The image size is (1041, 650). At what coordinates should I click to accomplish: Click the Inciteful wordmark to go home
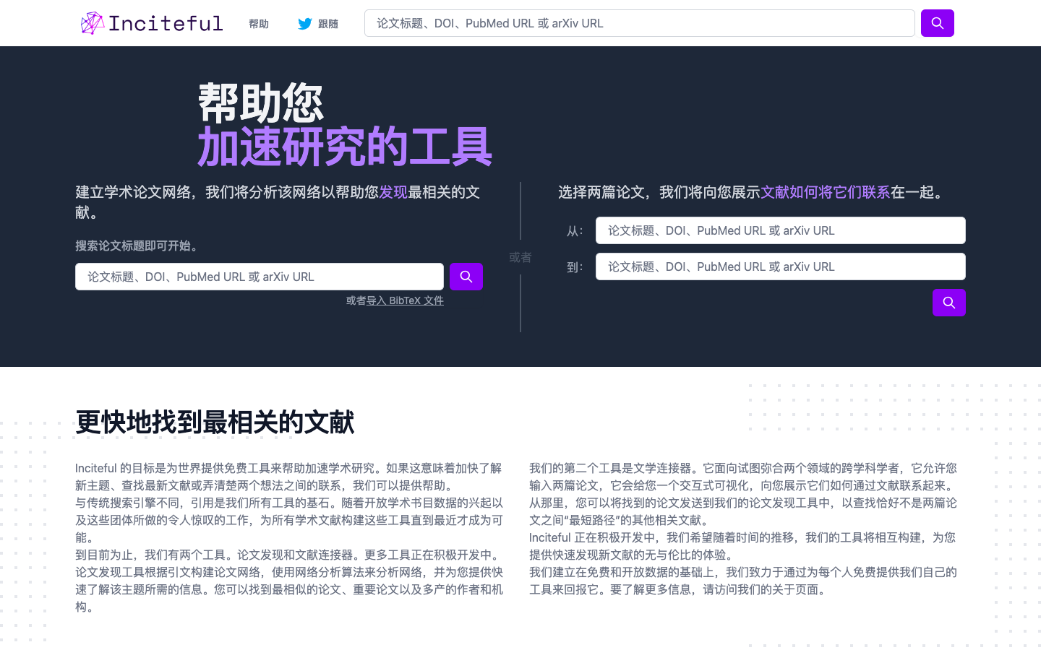[x=166, y=22]
